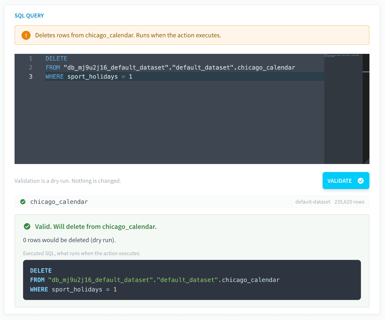This screenshot has height=320, width=385.
Task: Click line number 1 in the gutter
Action: [31, 59]
